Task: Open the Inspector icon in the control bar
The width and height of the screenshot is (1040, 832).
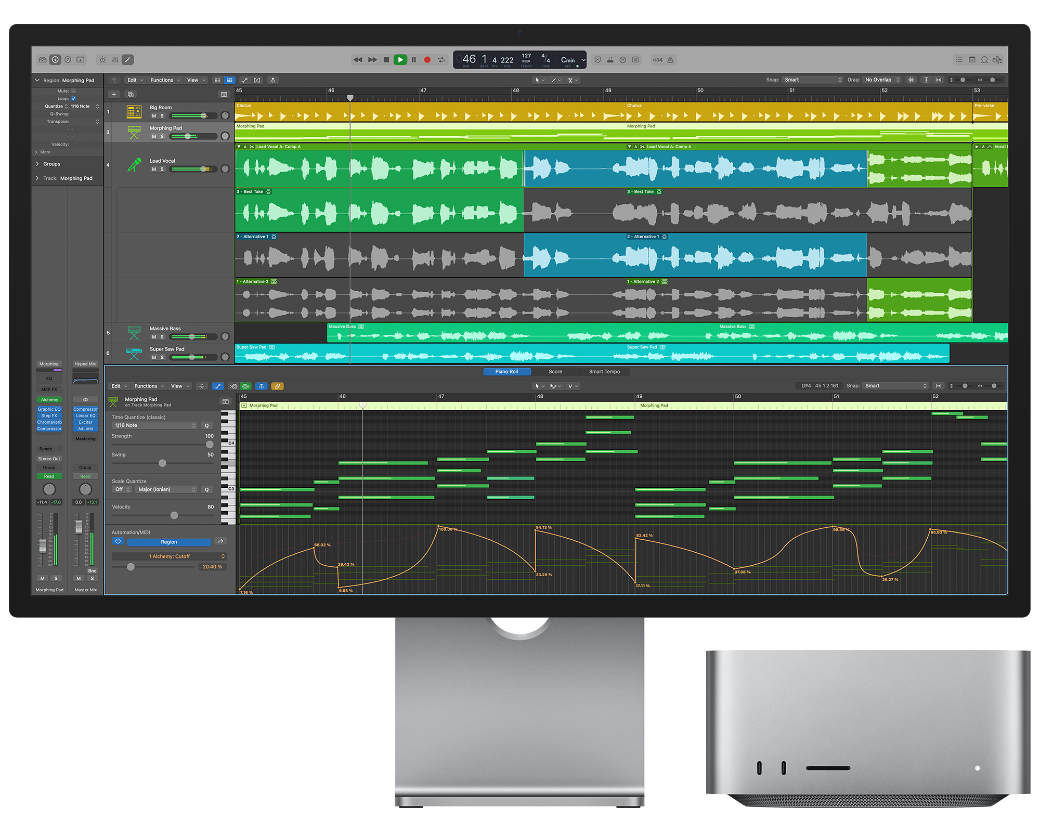Action: pos(55,60)
